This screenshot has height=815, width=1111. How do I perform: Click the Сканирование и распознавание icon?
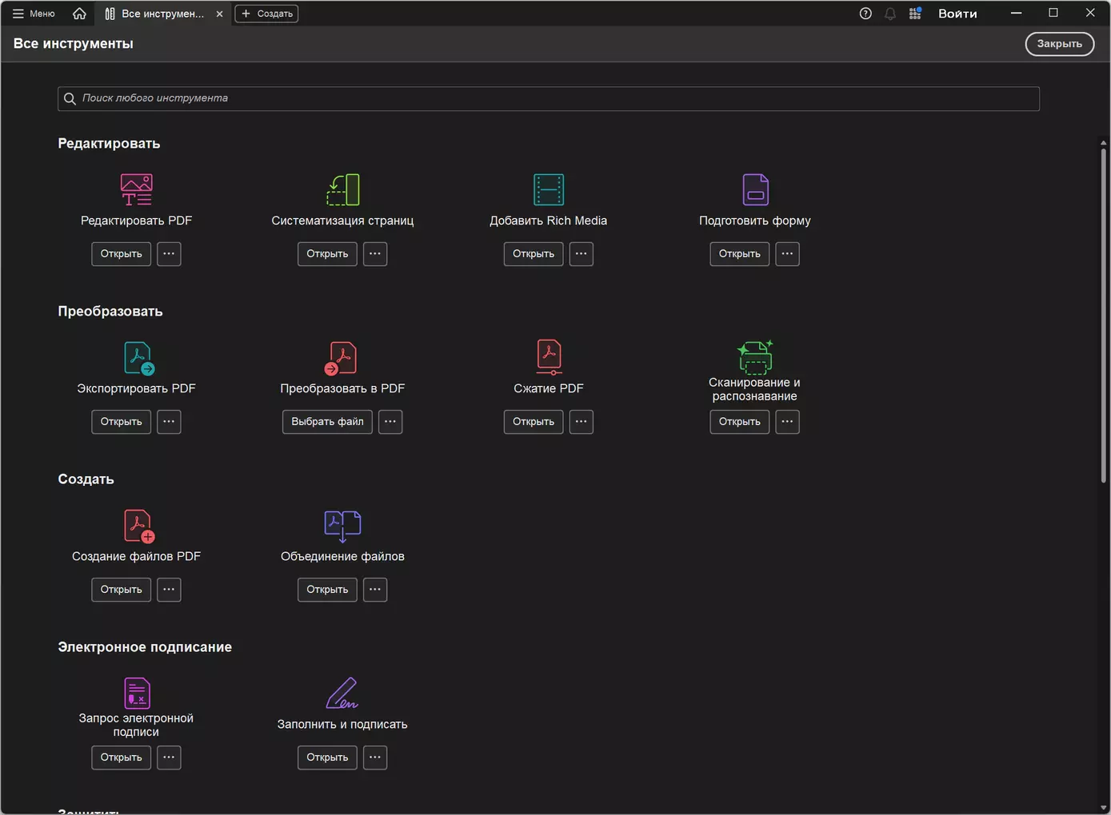point(755,356)
